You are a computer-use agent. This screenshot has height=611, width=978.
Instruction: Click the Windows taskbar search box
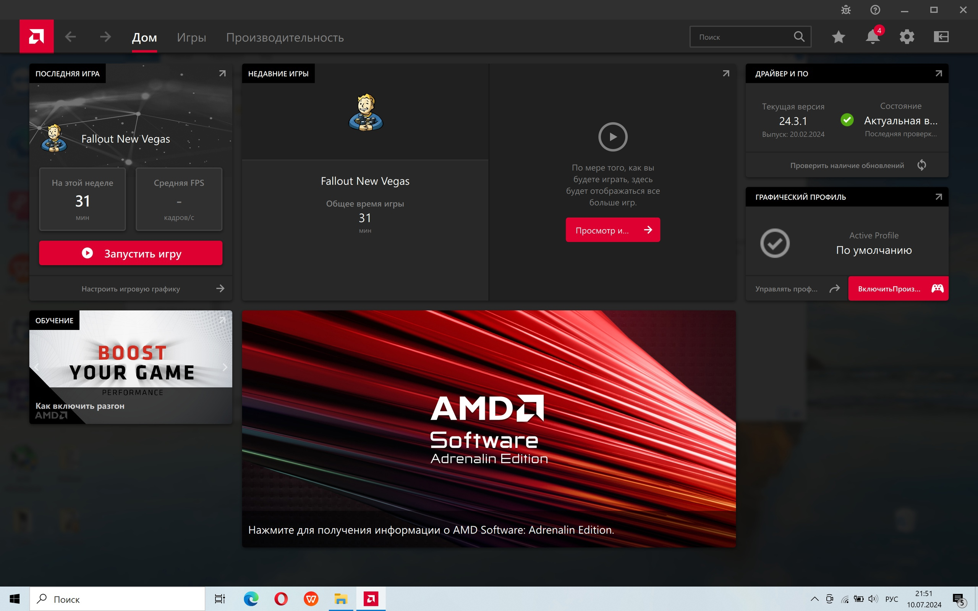(x=117, y=599)
